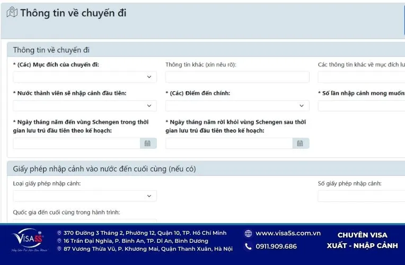Click location pin beside Hồ Chí Minh address
This screenshot has width=405, height=265.
click(59, 233)
